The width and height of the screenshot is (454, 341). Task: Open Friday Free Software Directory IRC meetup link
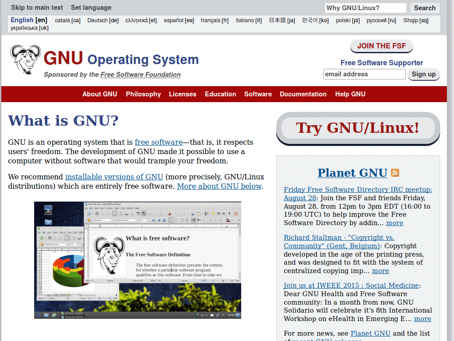click(x=358, y=194)
